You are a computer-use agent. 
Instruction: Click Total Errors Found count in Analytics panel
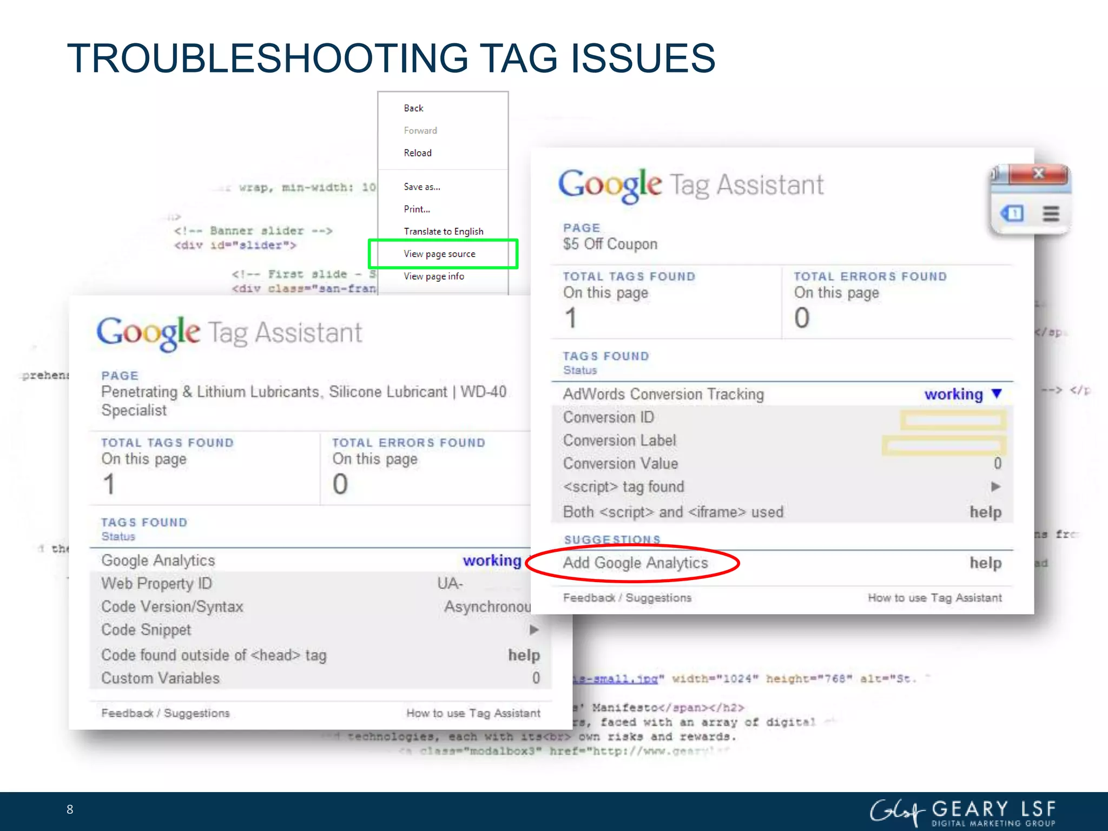(x=340, y=484)
